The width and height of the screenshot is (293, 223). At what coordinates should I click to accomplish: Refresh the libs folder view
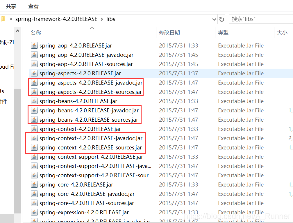coord(221,19)
